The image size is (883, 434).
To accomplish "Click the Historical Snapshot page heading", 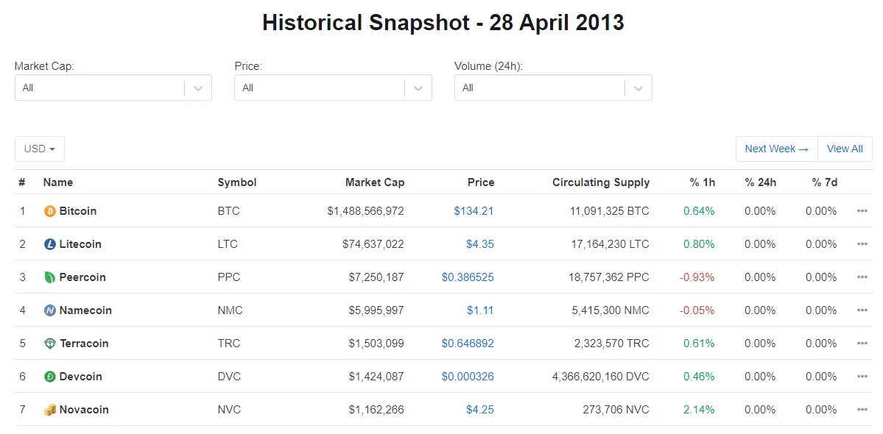I will point(443,23).
